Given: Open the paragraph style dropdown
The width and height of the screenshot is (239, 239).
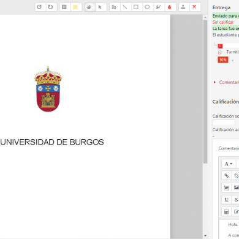Looking at the screenshot, I should coord(229,164).
